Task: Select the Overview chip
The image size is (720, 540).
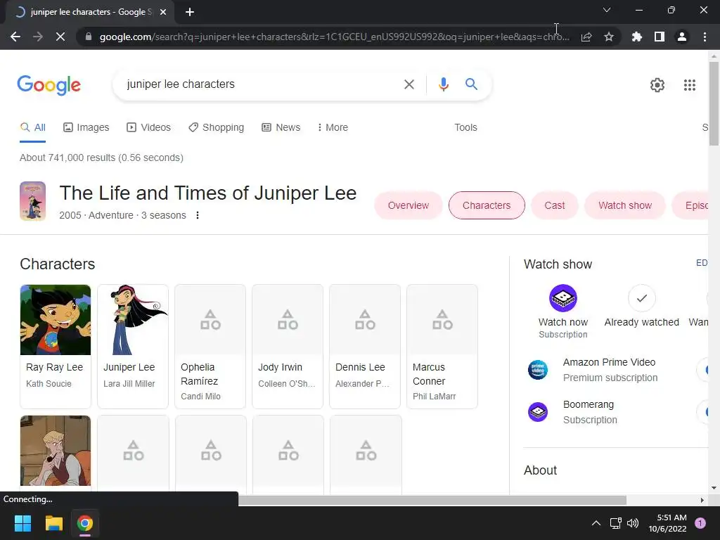Action: (x=409, y=205)
